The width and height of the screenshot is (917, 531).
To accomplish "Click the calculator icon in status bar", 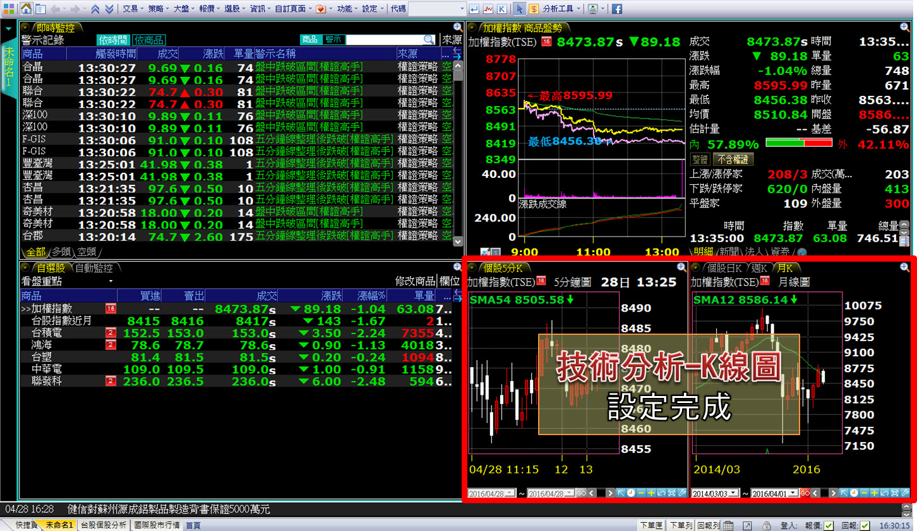I will click(x=729, y=525).
